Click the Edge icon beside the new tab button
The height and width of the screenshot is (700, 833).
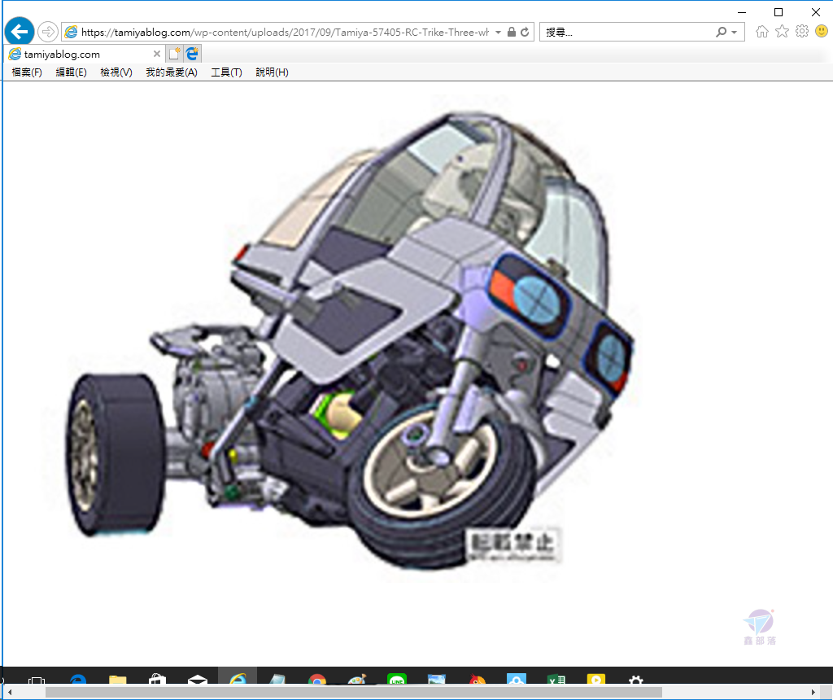tap(192, 54)
